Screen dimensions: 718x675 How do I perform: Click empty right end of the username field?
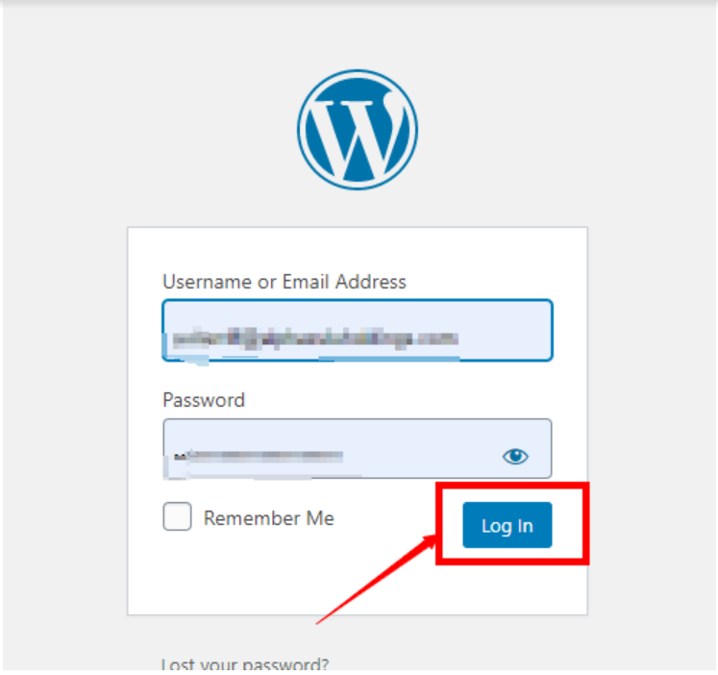click(x=504, y=330)
